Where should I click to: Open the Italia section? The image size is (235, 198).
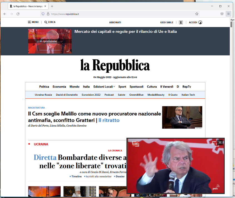coord(86,87)
